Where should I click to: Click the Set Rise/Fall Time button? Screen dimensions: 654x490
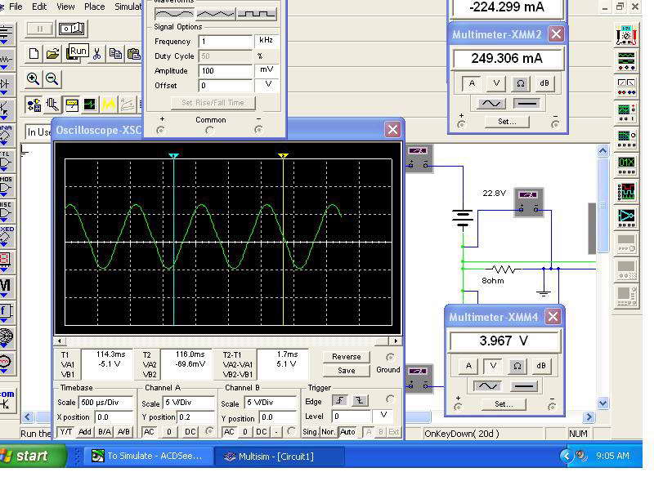pyautogui.click(x=213, y=103)
